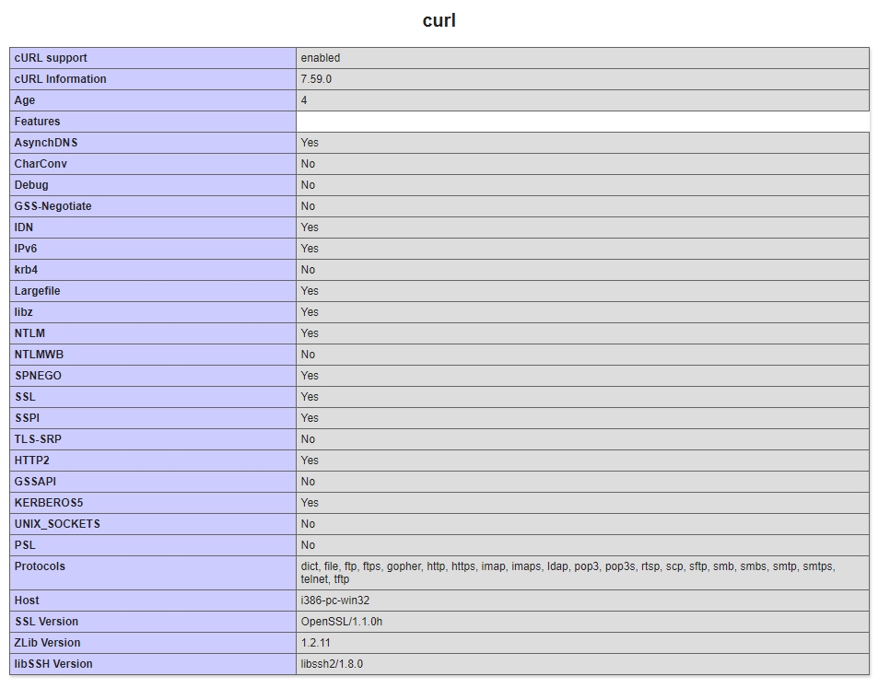Click the NTLMWB row label
Image resolution: width=890 pixels, height=688 pixels.
40,355
